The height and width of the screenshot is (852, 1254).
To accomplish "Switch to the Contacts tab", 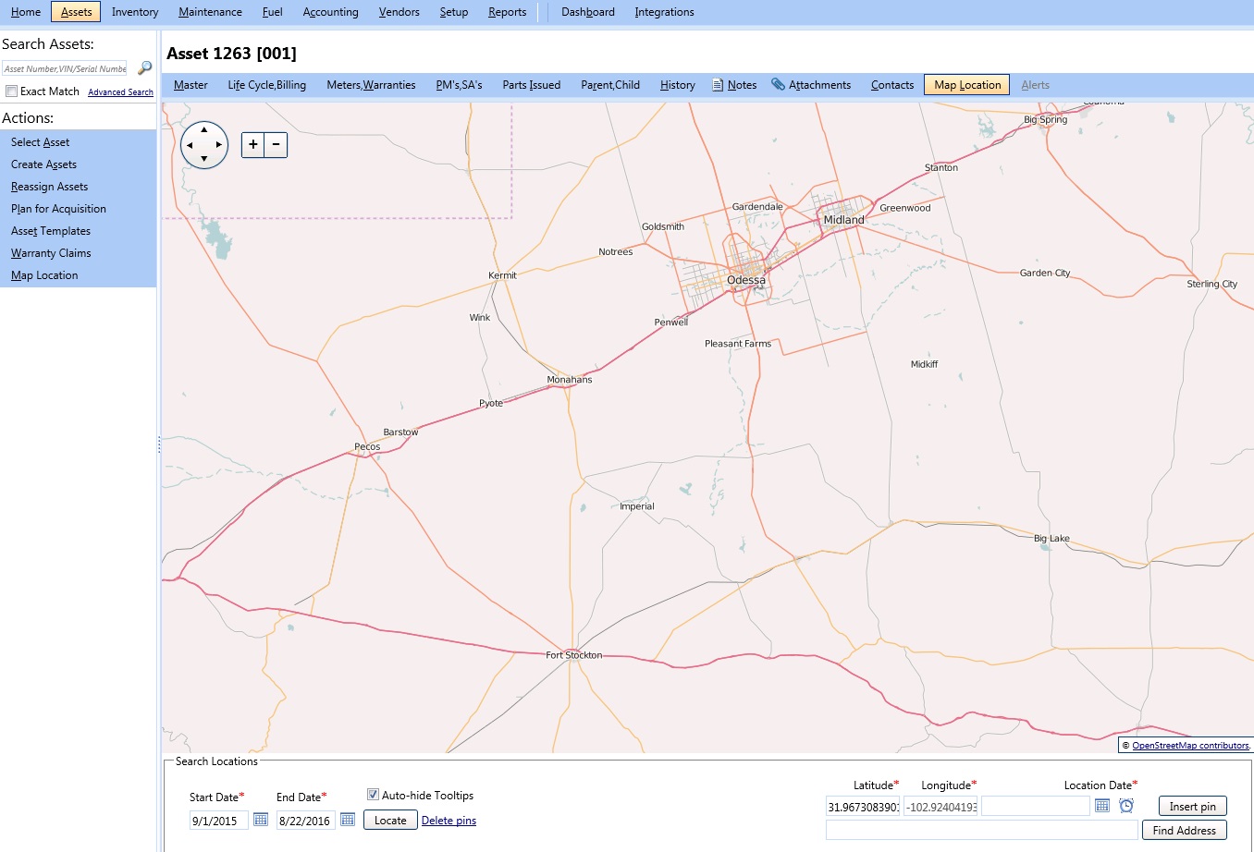I will (891, 85).
